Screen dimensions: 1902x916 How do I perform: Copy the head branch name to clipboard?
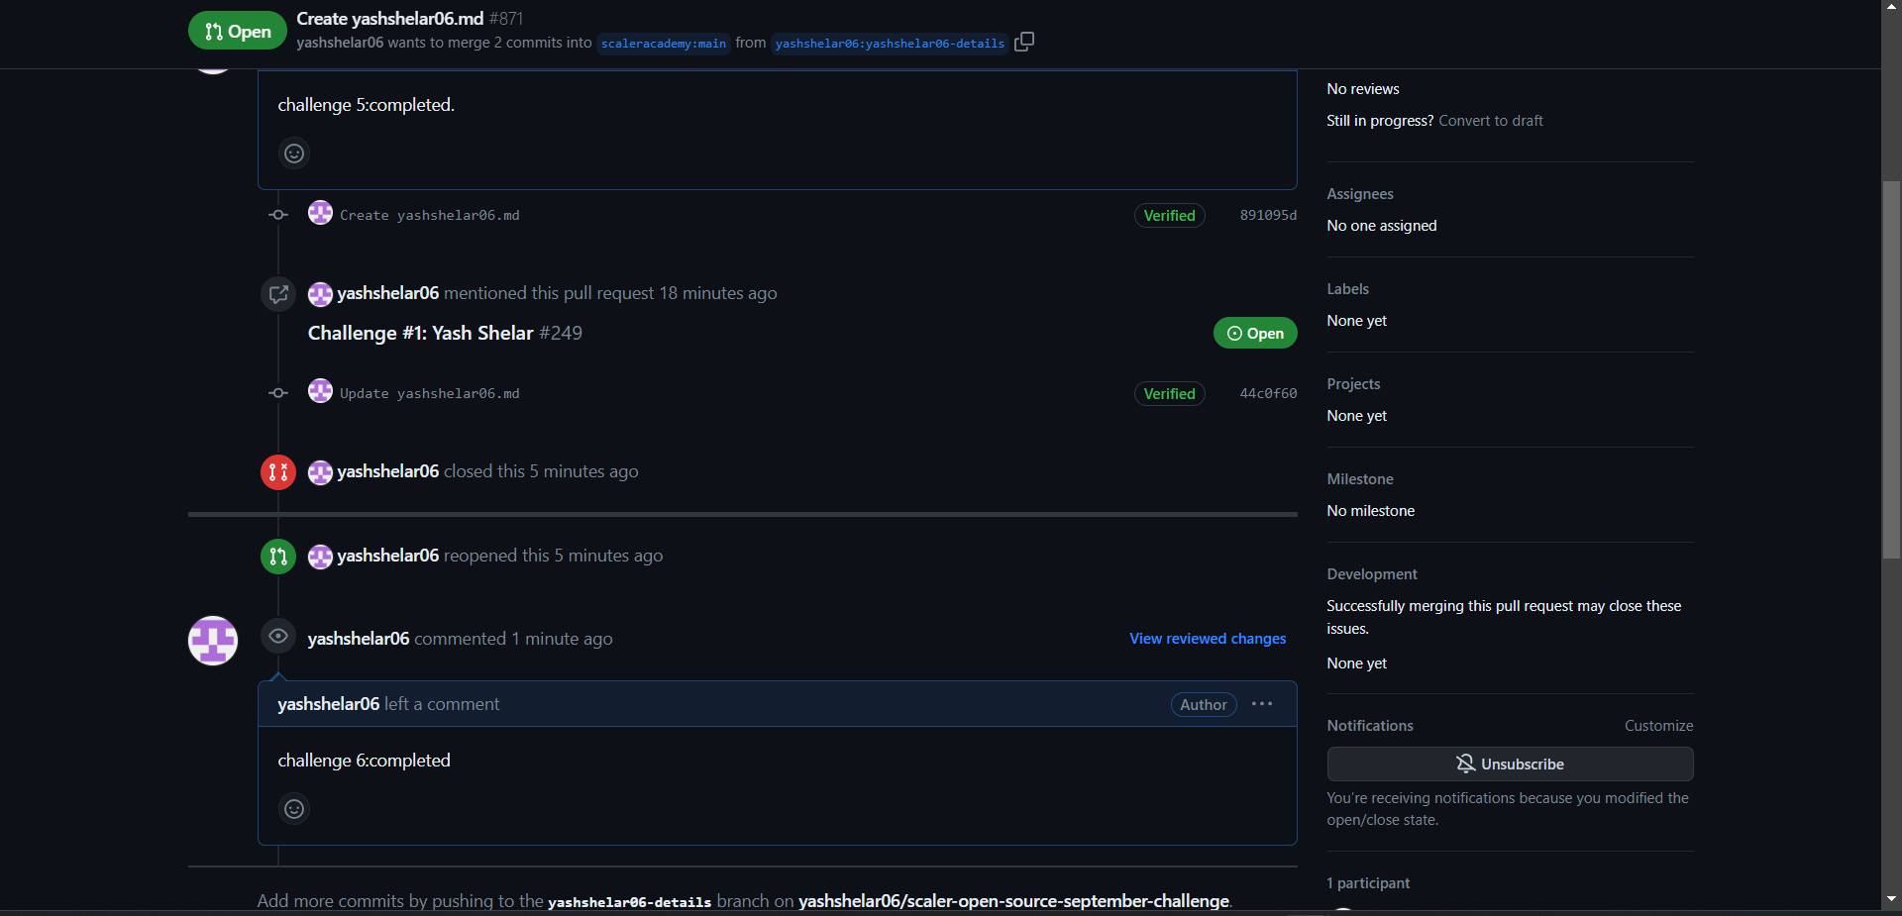tap(1024, 42)
